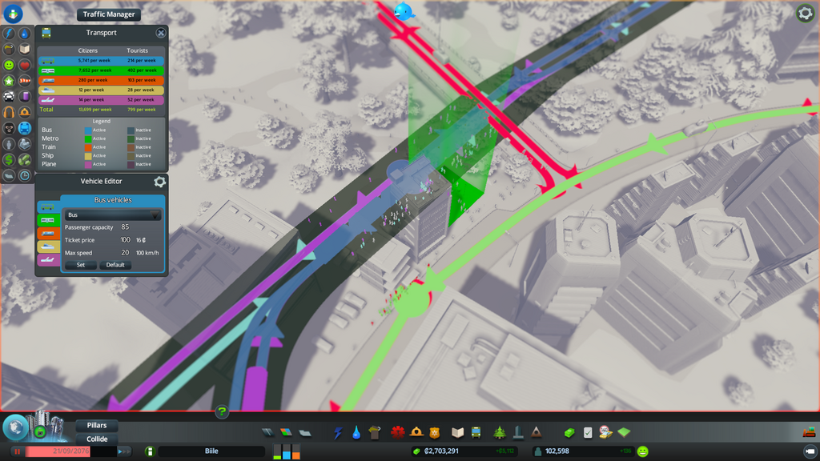The height and width of the screenshot is (461, 820).
Task: Open Police department build menu
Action: (435, 432)
